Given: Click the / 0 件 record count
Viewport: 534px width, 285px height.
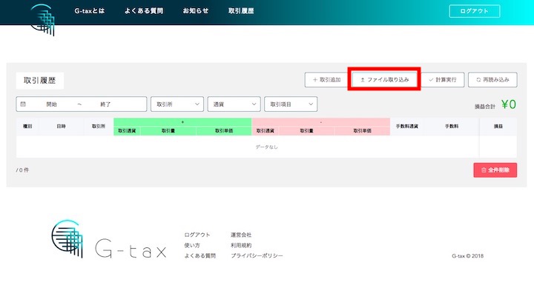Looking at the screenshot, I should (22, 170).
